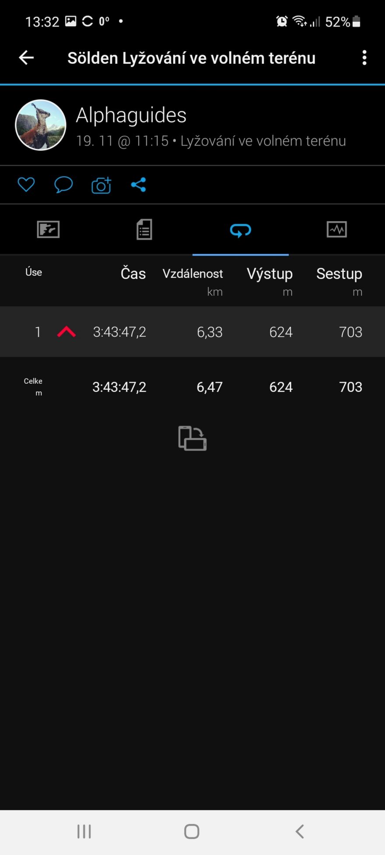Like the activity with heart icon
The height and width of the screenshot is (855, 385).
pos(26,184)
